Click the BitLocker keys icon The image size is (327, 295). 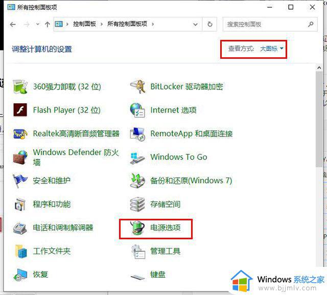(x=137, y=86)
